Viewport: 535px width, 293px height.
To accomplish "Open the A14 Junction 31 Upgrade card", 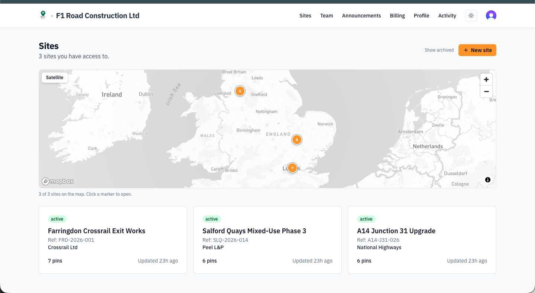I will pos(422,240).
